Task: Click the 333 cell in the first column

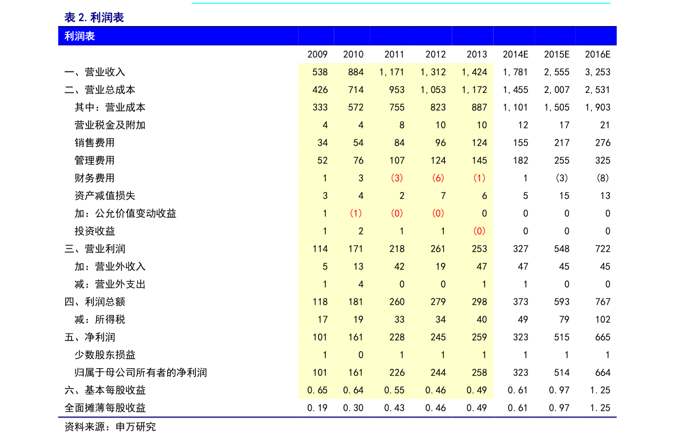Action: 320,107
